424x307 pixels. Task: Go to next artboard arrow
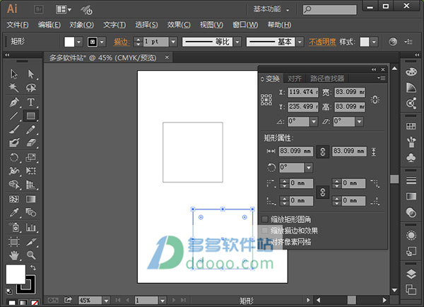pos(174,300)
